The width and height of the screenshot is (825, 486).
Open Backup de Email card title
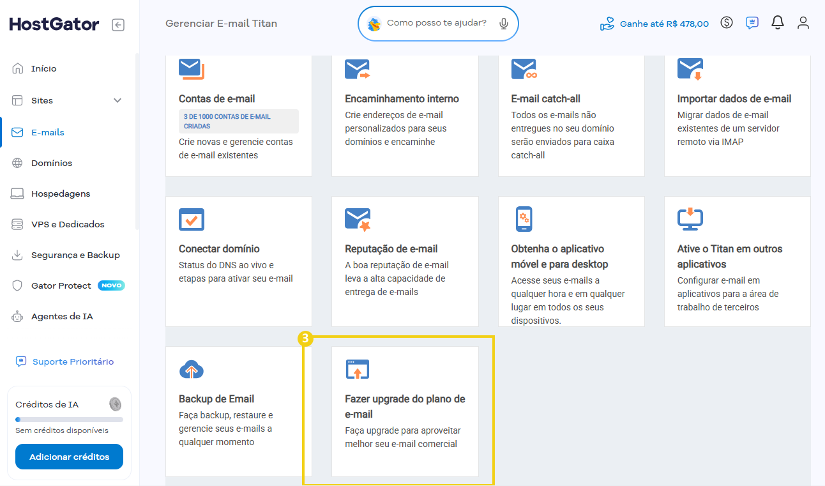[x=216, y=399]
